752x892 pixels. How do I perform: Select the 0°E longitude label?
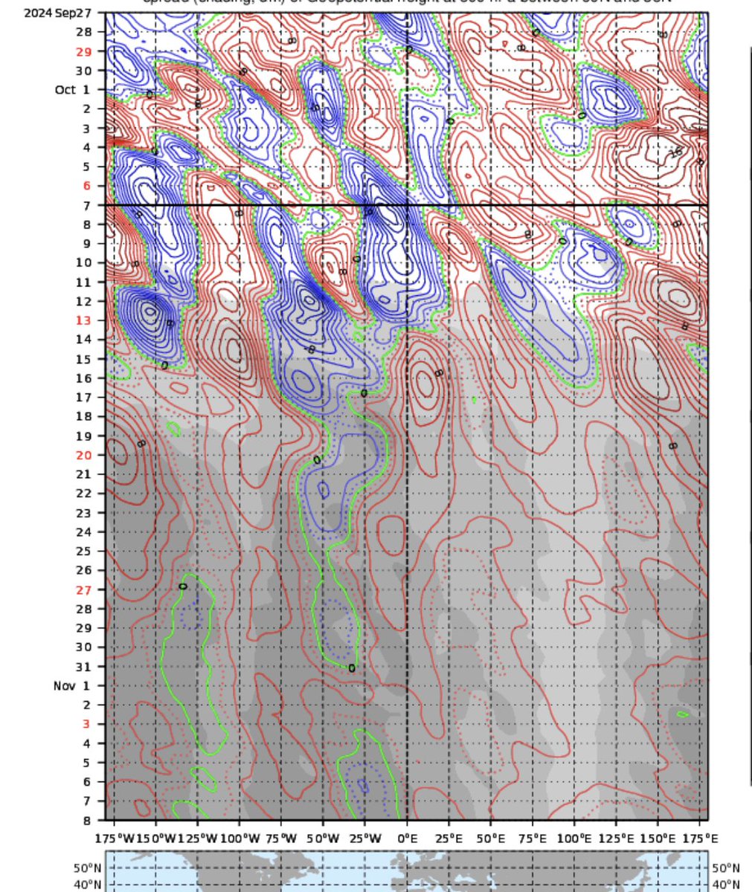pyautogui.click(x=408, y=839)
